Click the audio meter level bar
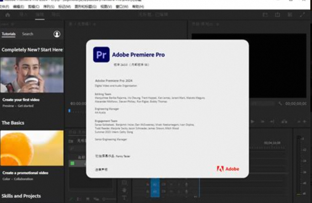312x203 pixels. pyautogui.click(x=298, y=165)
